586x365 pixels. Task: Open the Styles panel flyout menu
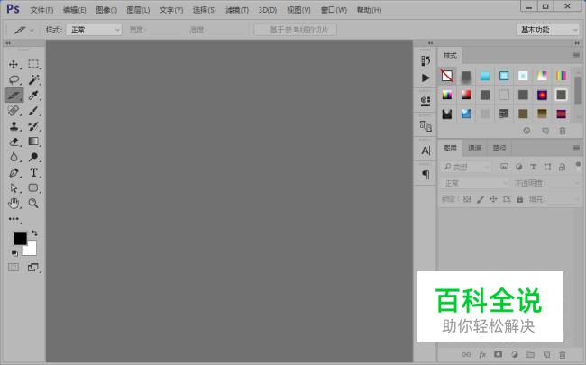coord(576,55)
